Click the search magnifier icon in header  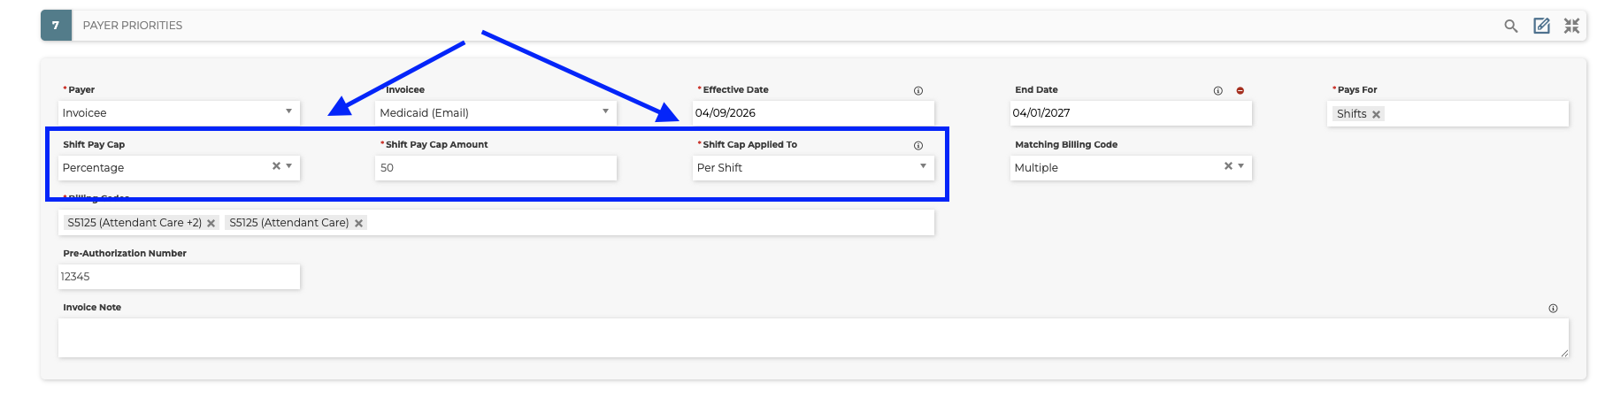tap(1511, 26)
